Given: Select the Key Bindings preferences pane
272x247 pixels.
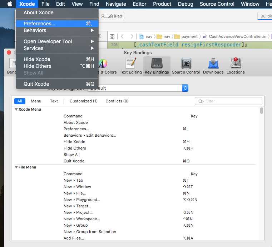Looking at the screenshot, I should pyautogui.click(x=157, y=66).
